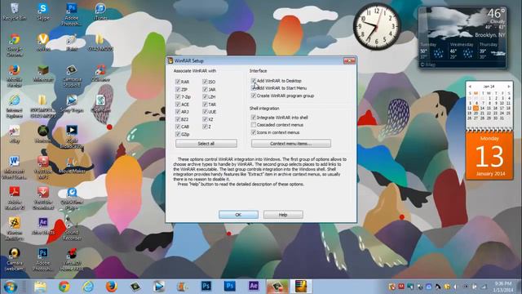Open the XSplit Broadcaster desktop shortcut
The height and width of the screenshot is (294, 522).
72,136
